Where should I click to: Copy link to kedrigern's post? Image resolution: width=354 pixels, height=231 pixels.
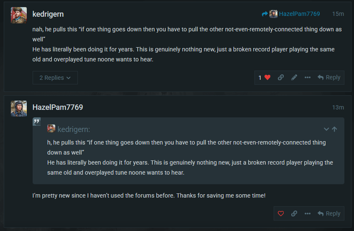(x=281, y=78)
